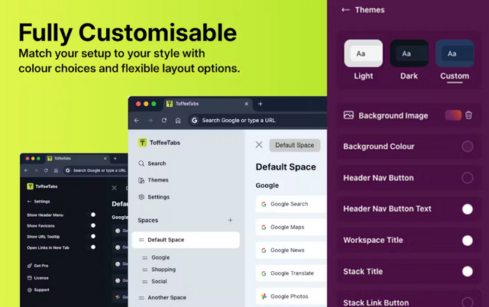
Task: Open Search in the light sidebar
Action: 152,163
